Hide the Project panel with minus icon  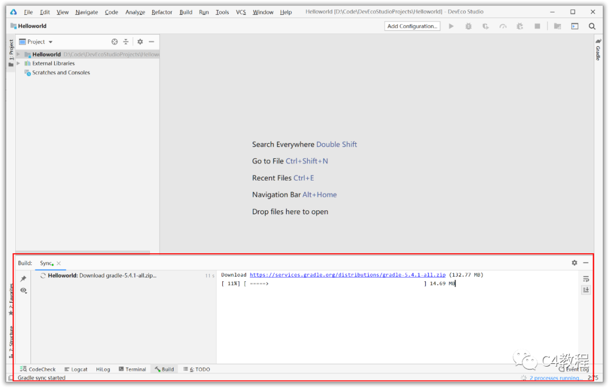click(x=152, y=42)
